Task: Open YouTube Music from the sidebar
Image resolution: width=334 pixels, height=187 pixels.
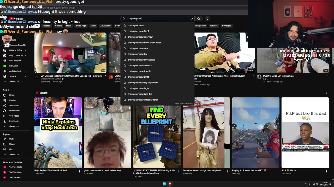Action: pos(15,172)
